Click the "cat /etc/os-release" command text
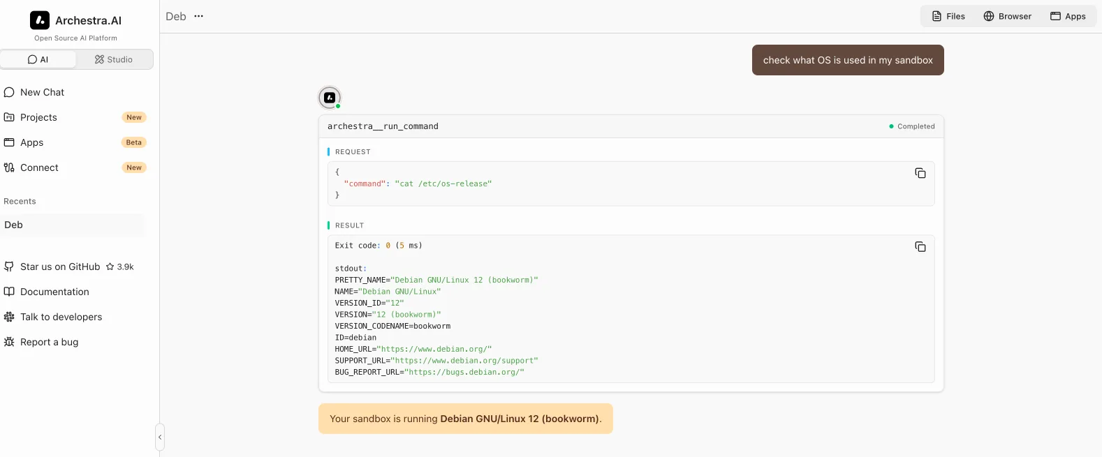This screenshot has width=1102, height=457. point(443,183)
